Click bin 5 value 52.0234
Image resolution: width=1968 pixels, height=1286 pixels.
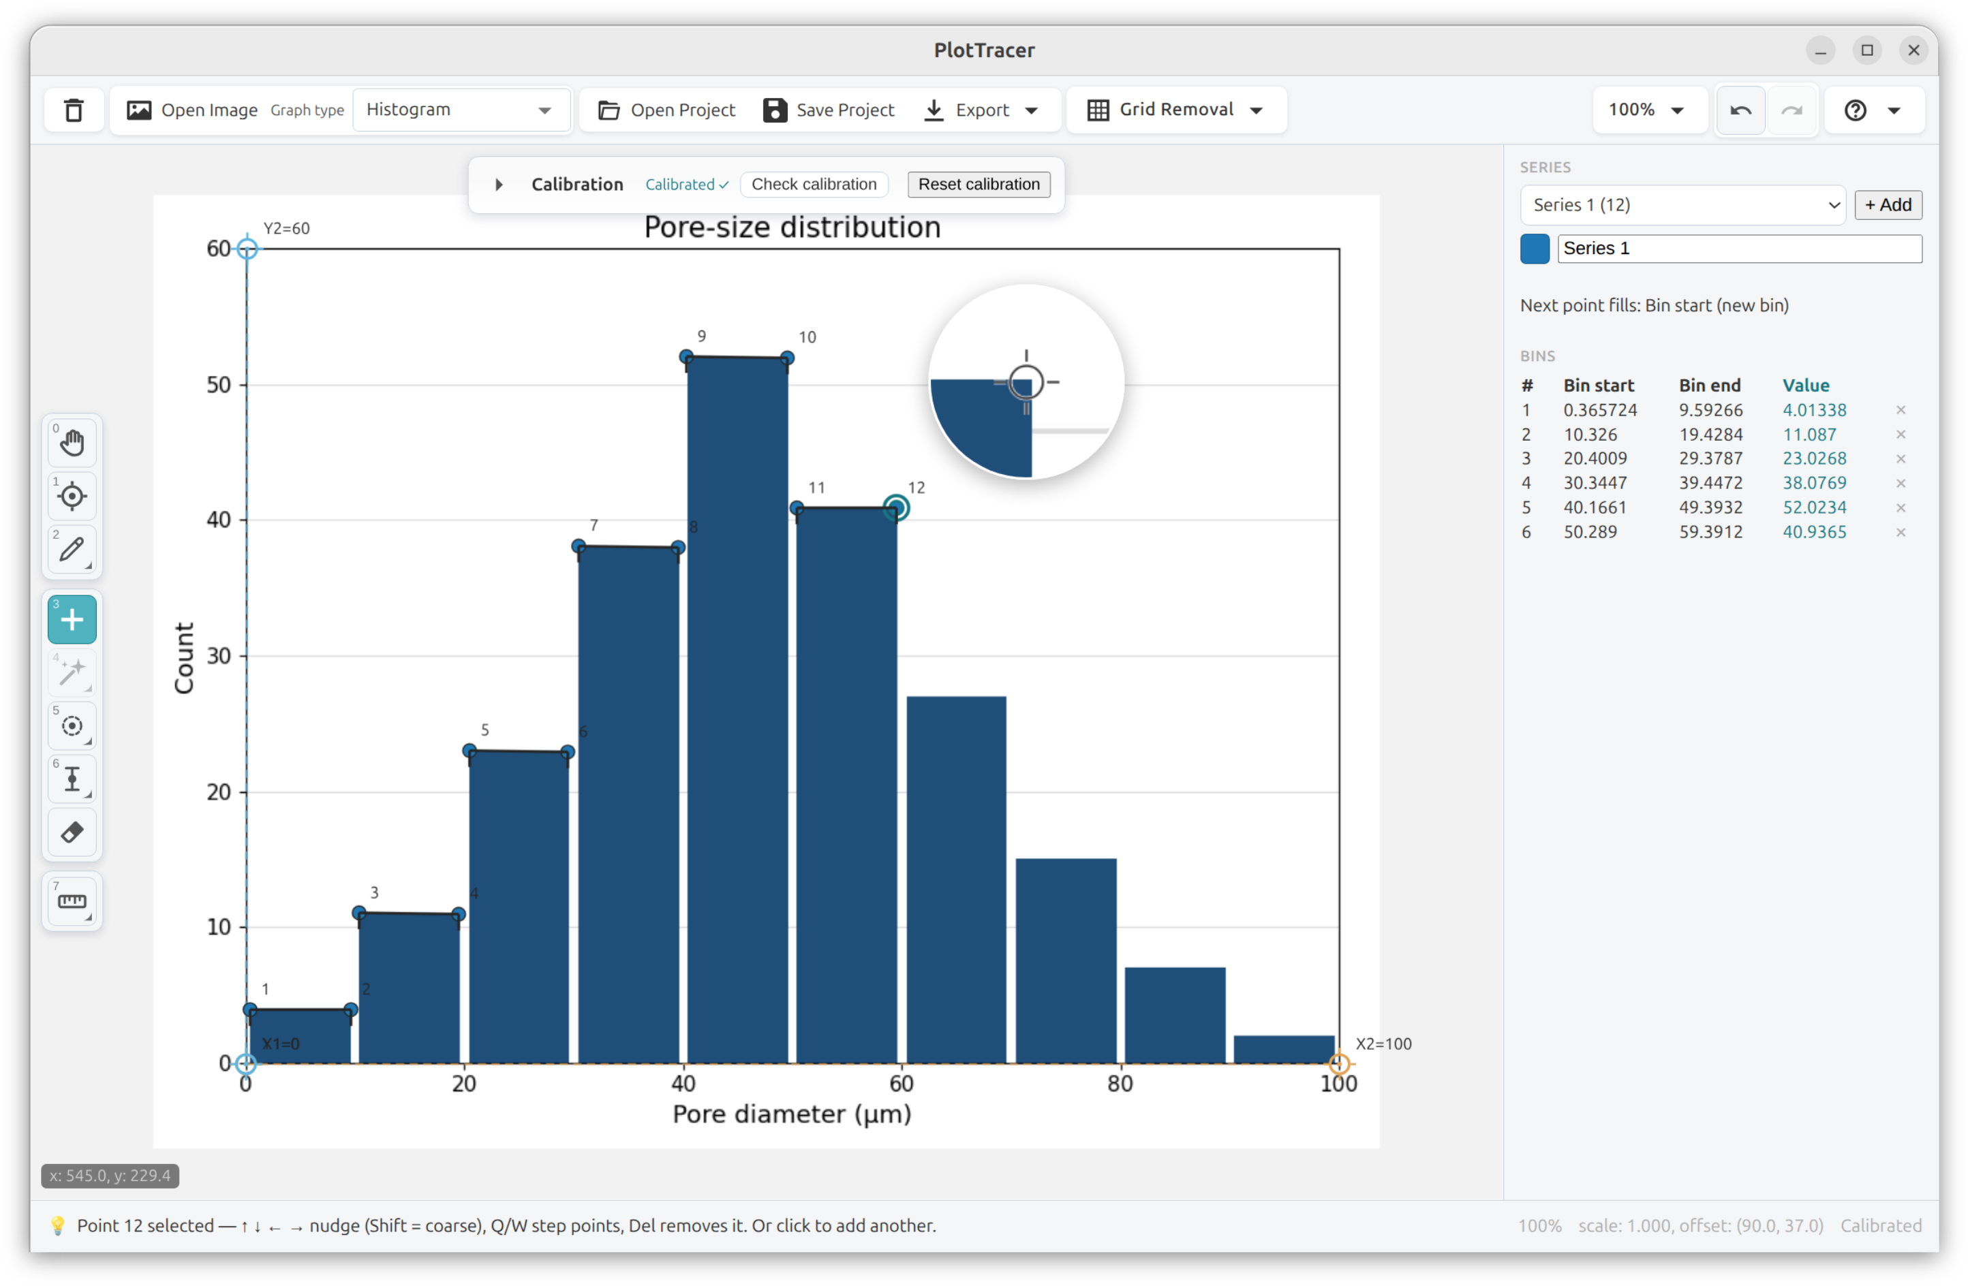tap(1814, 507)
